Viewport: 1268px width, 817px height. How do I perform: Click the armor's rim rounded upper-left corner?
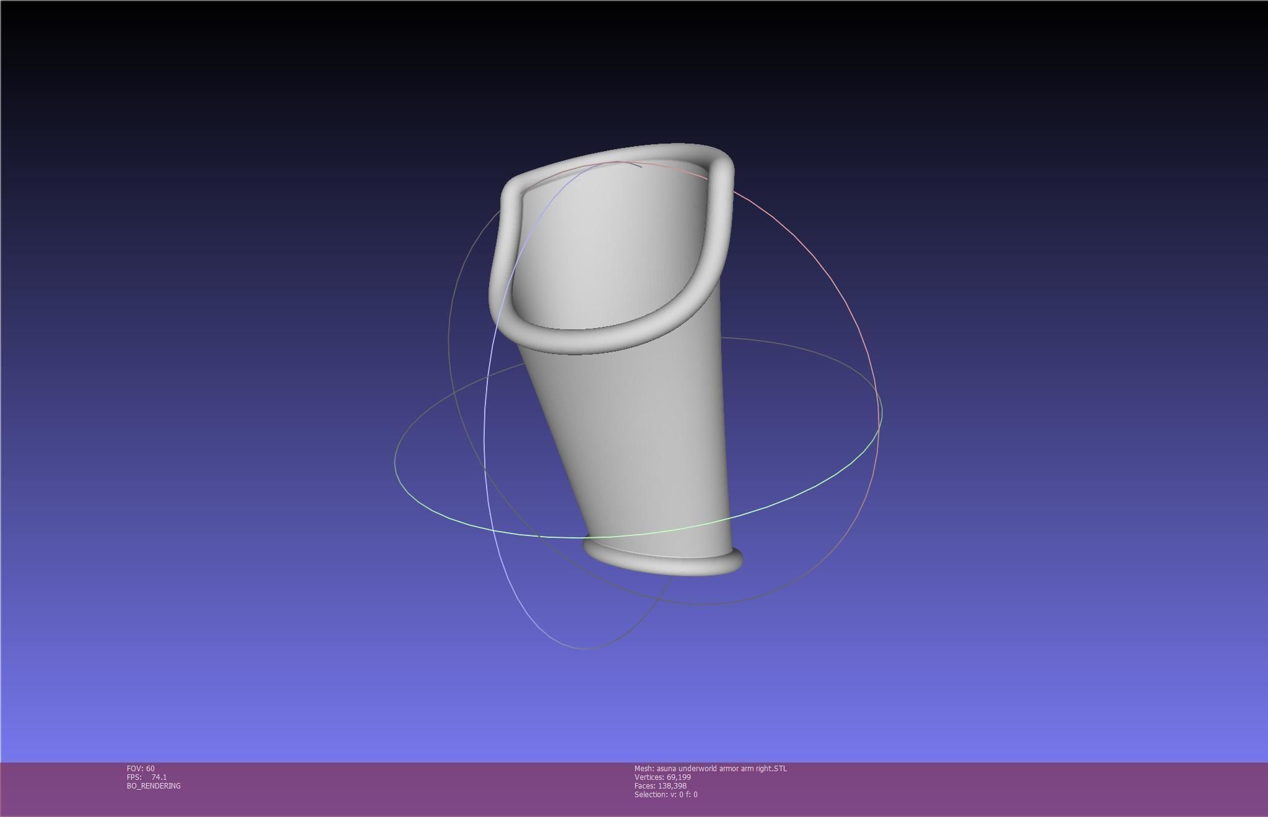pos(513,189)
